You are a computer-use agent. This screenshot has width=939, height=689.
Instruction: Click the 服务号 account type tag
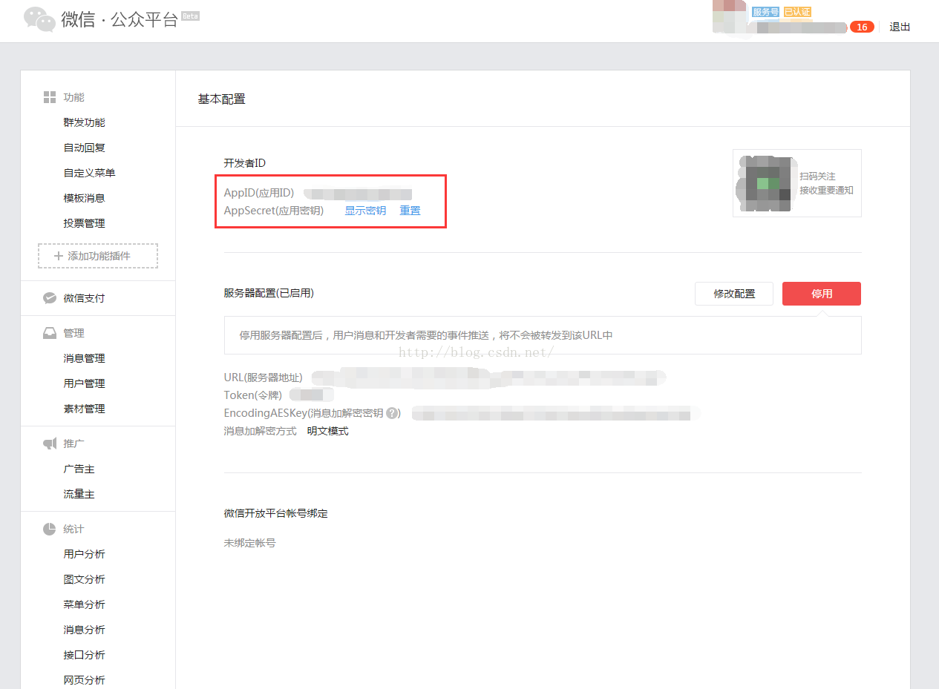click(765, 12)
